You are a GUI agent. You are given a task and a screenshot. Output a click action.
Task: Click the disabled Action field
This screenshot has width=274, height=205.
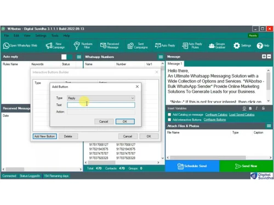tap(101, 112)
